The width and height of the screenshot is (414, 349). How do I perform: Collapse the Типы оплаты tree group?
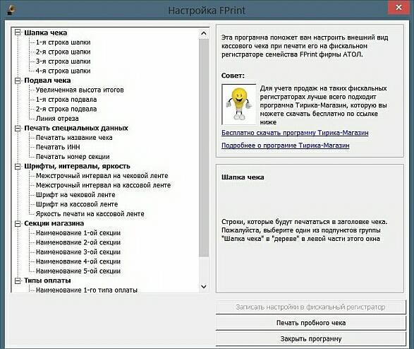18,280
